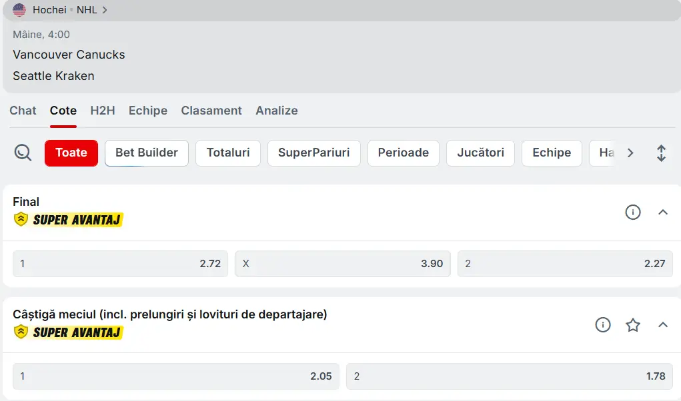
Task: Click the up-down arrows sort icon
Action: [x=661, y=153]
